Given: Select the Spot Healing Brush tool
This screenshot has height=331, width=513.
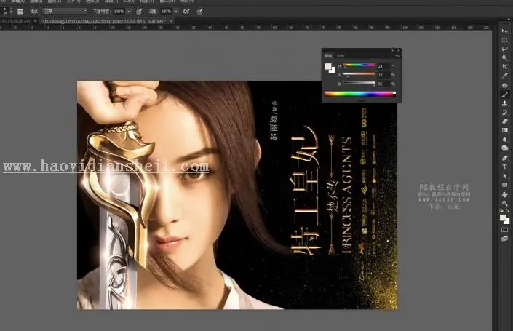Looking at the screenshot, I should [x=505, y=85].
